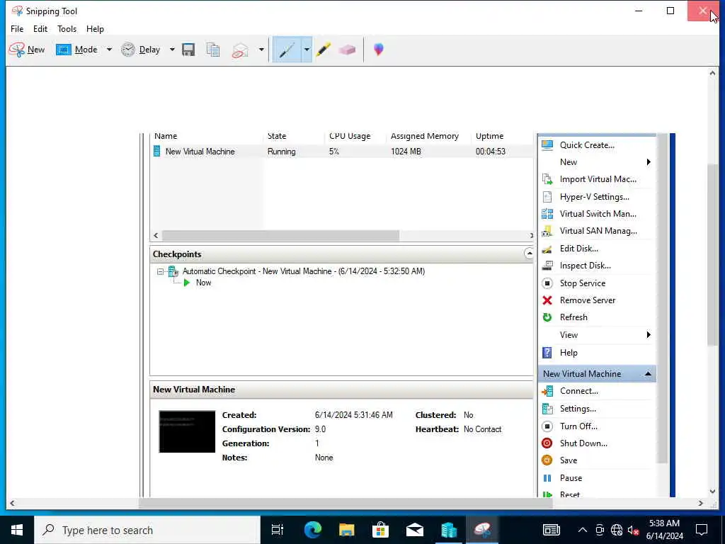Open the Edit menu
The width and height of the screenshot is (725, 544).
point(40,28)
